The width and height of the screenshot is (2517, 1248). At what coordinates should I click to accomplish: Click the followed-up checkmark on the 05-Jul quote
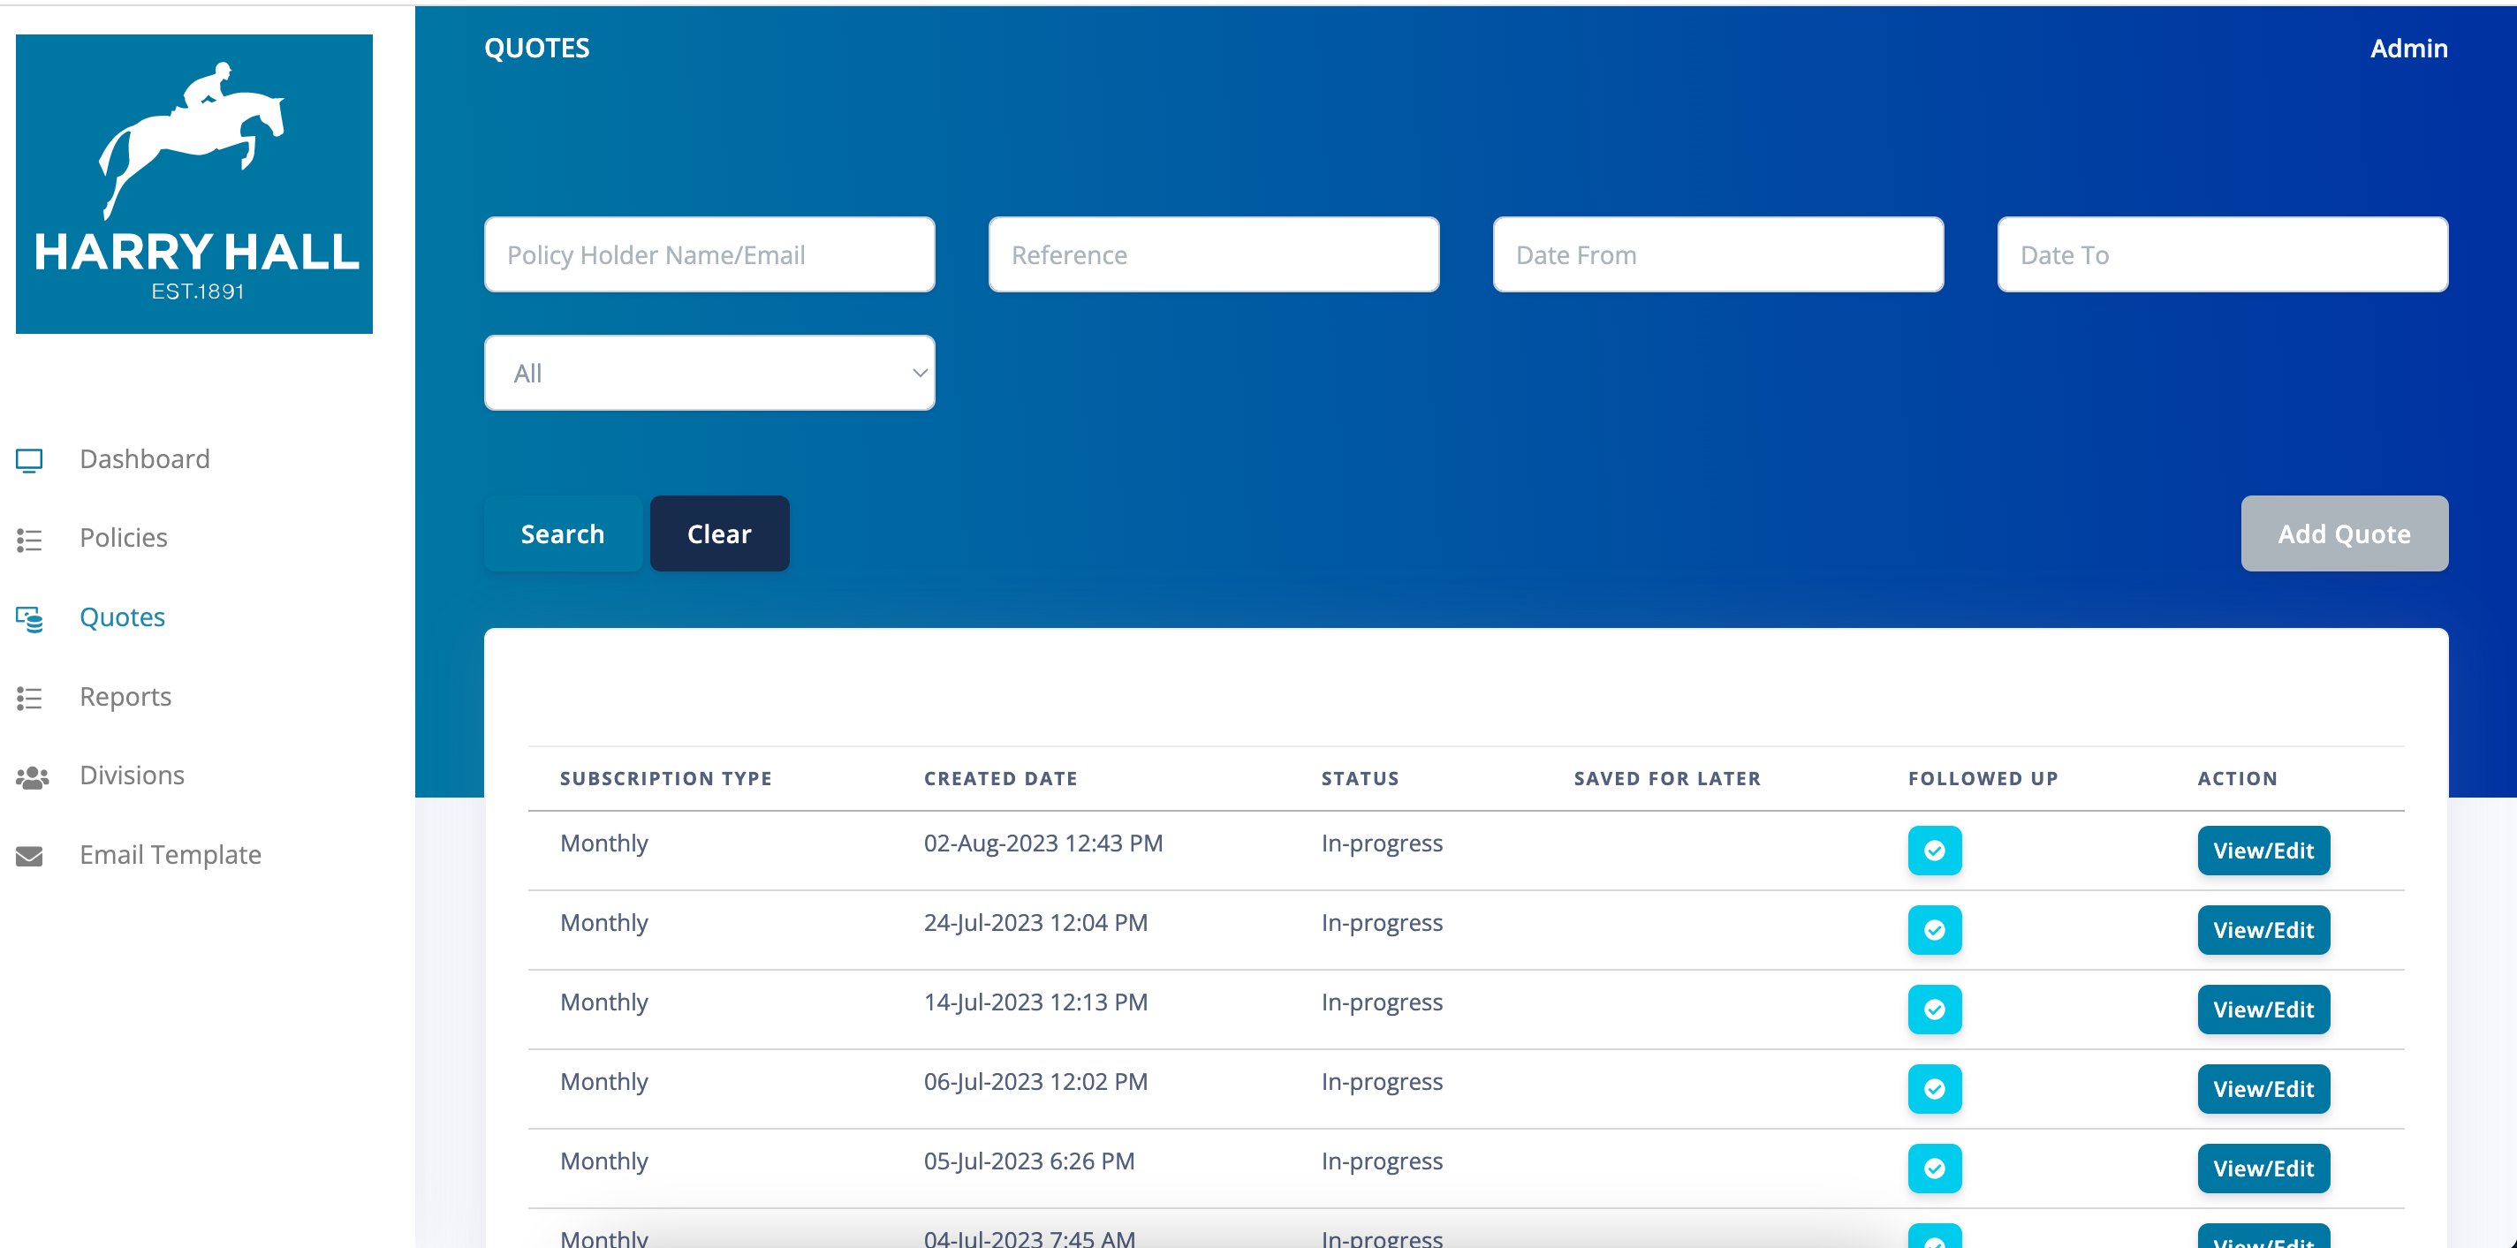coord(1934,1168)
